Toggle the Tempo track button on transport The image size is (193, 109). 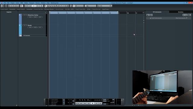click(x=105, y=101)
